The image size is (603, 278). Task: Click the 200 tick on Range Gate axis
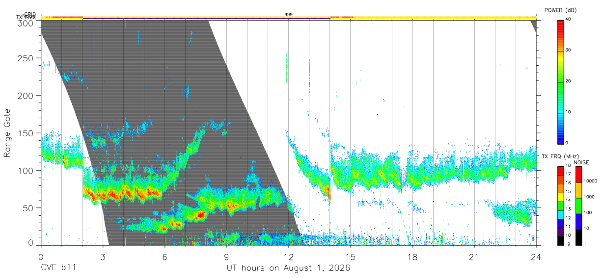(26, 95)
